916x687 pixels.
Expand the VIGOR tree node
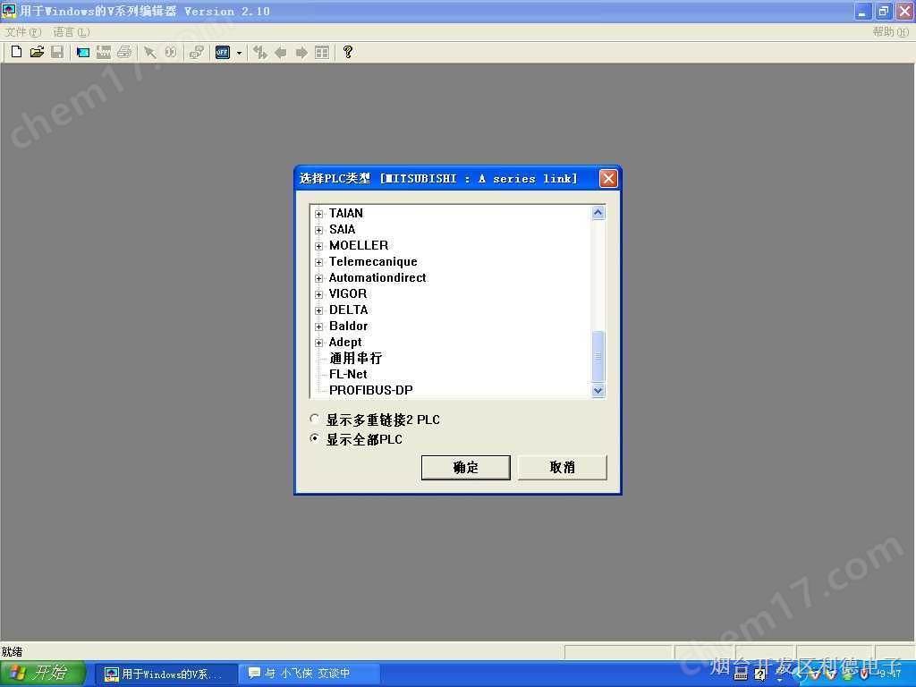(x=318, y=294)
